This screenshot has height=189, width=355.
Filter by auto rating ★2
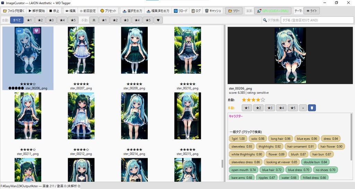[40, 20]
